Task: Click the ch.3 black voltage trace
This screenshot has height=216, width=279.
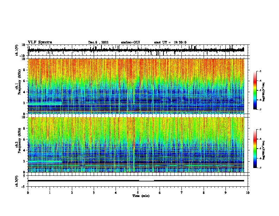Action: (136, 181)
